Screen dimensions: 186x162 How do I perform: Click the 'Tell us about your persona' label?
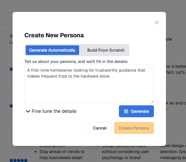[x=76, y=61]
